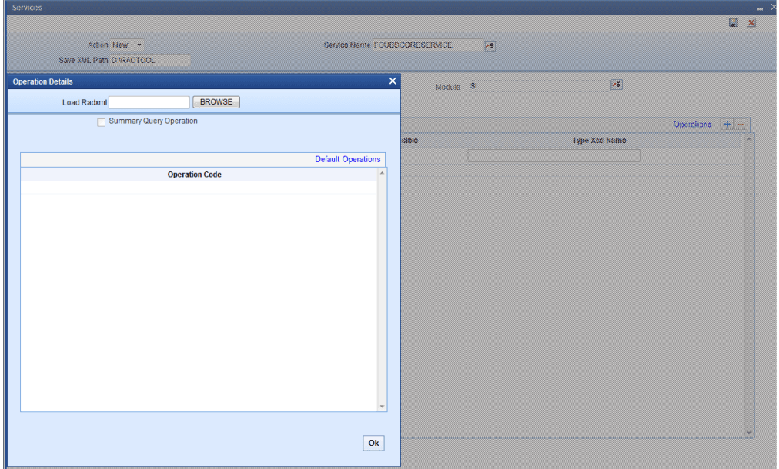Minimize the Services window
779x469 pixels.
point(760,8)
